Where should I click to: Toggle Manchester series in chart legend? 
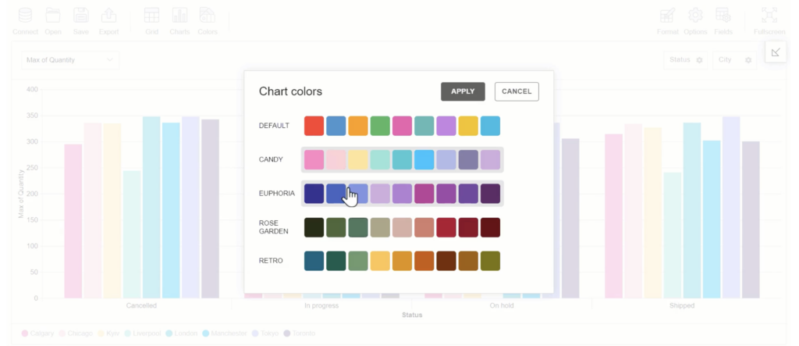[x=224, y=334]
